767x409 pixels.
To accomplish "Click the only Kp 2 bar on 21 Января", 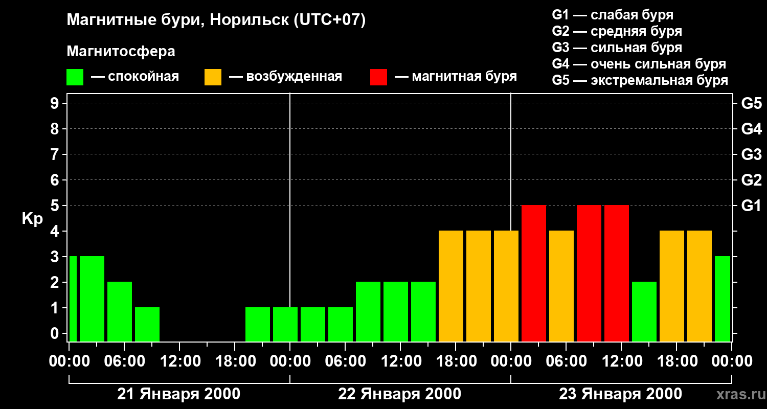I will [x=120, y=312].
